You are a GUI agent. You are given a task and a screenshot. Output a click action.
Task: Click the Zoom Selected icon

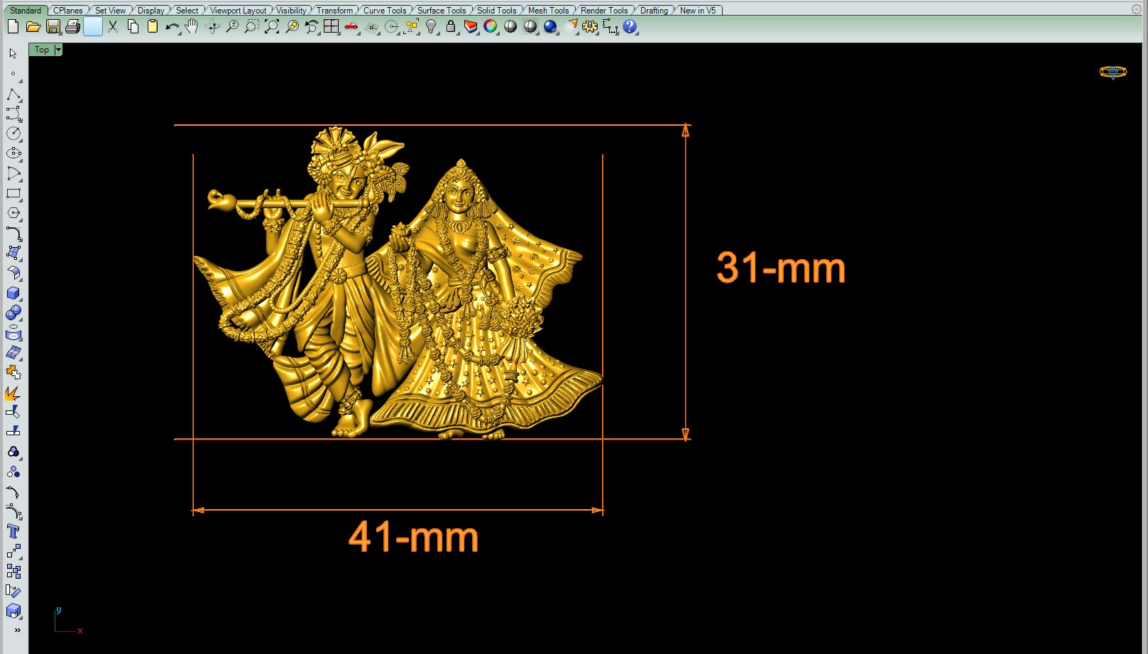pos(292,27)
